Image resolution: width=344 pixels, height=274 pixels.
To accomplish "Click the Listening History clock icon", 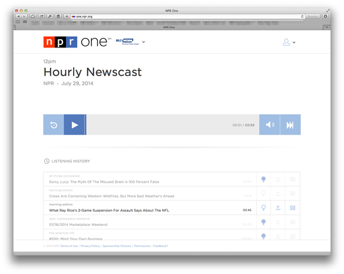I will [46, 161].
